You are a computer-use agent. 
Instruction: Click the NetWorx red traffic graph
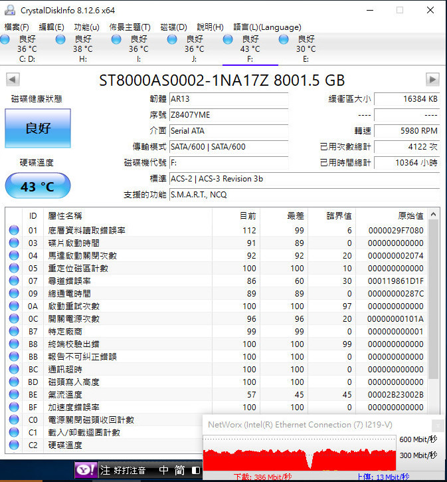300,453
